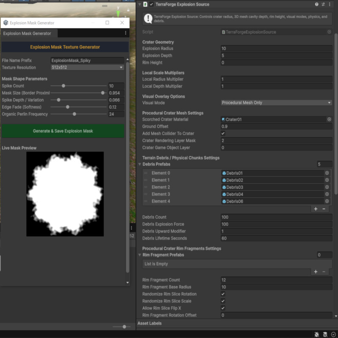The width and height of the screenshot is (338, 338).
Task: Click the Explosion Depth value field
Action: (x=276, y=56)
